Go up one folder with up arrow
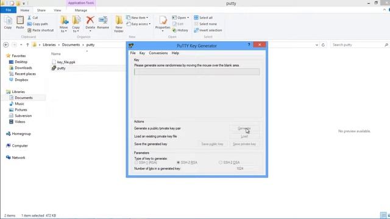The image size is (390, 219). coord(27,44)
